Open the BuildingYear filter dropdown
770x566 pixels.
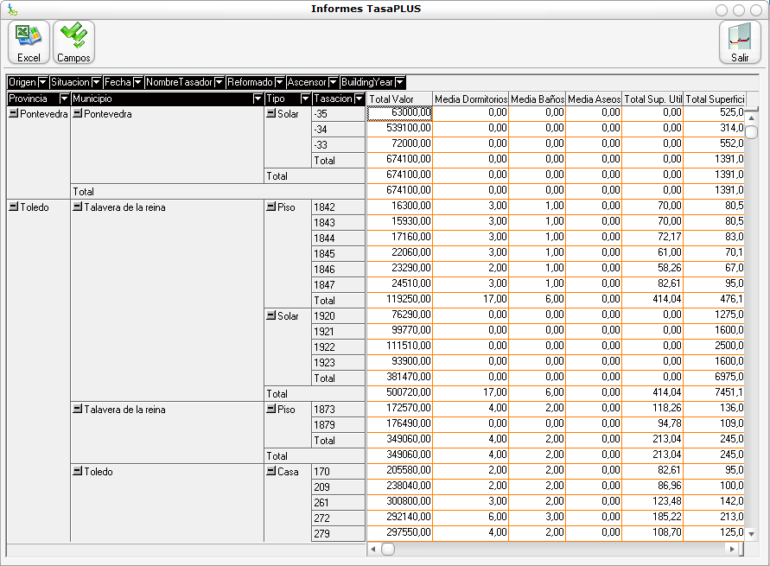400,82
